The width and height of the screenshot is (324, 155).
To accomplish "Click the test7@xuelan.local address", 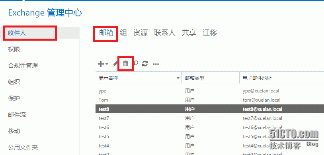I will (x=262, y=118).
